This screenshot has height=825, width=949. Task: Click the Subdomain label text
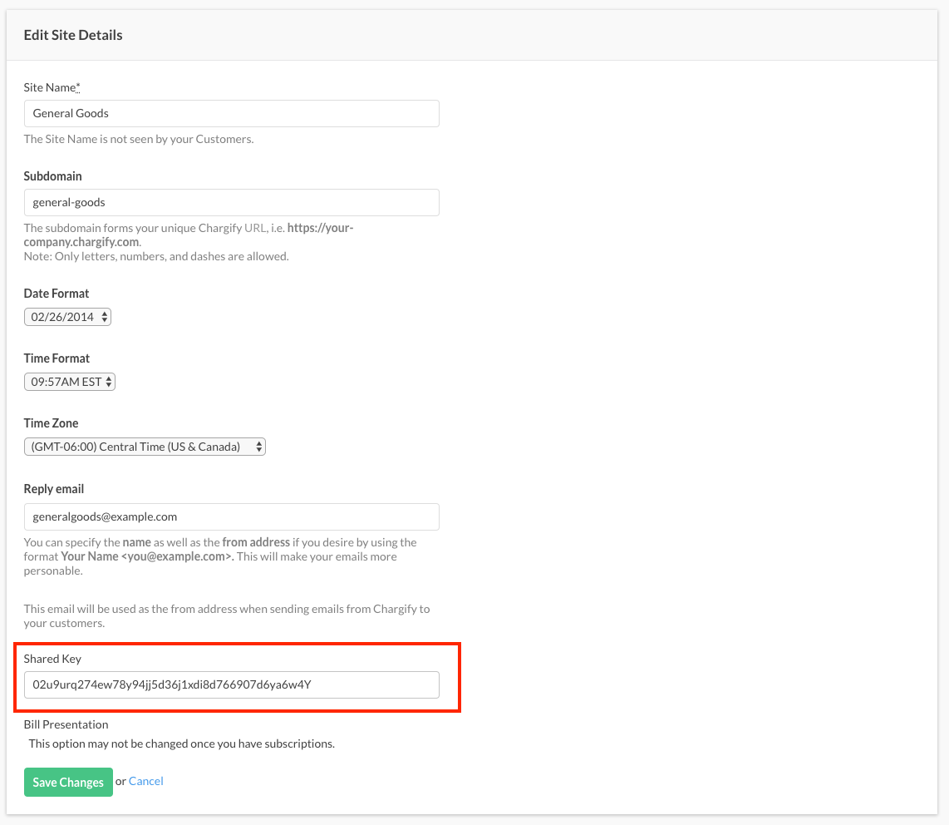point(52,176)
